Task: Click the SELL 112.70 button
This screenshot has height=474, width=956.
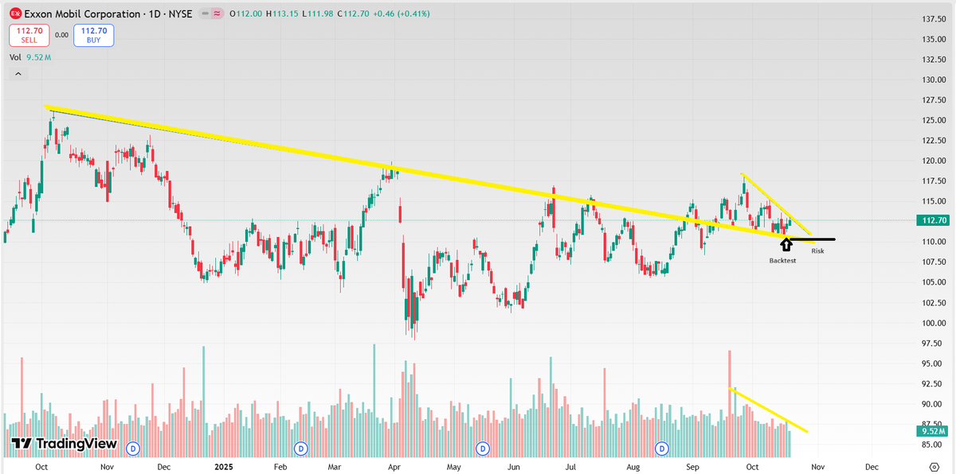Action: [x=31, y=35]
